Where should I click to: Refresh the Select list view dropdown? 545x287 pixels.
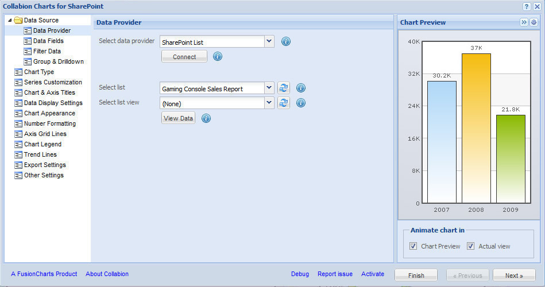tap(284, 103)
